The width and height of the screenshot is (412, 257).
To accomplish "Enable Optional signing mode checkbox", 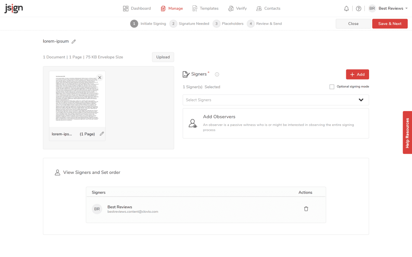I will click(x=332, y=87).
